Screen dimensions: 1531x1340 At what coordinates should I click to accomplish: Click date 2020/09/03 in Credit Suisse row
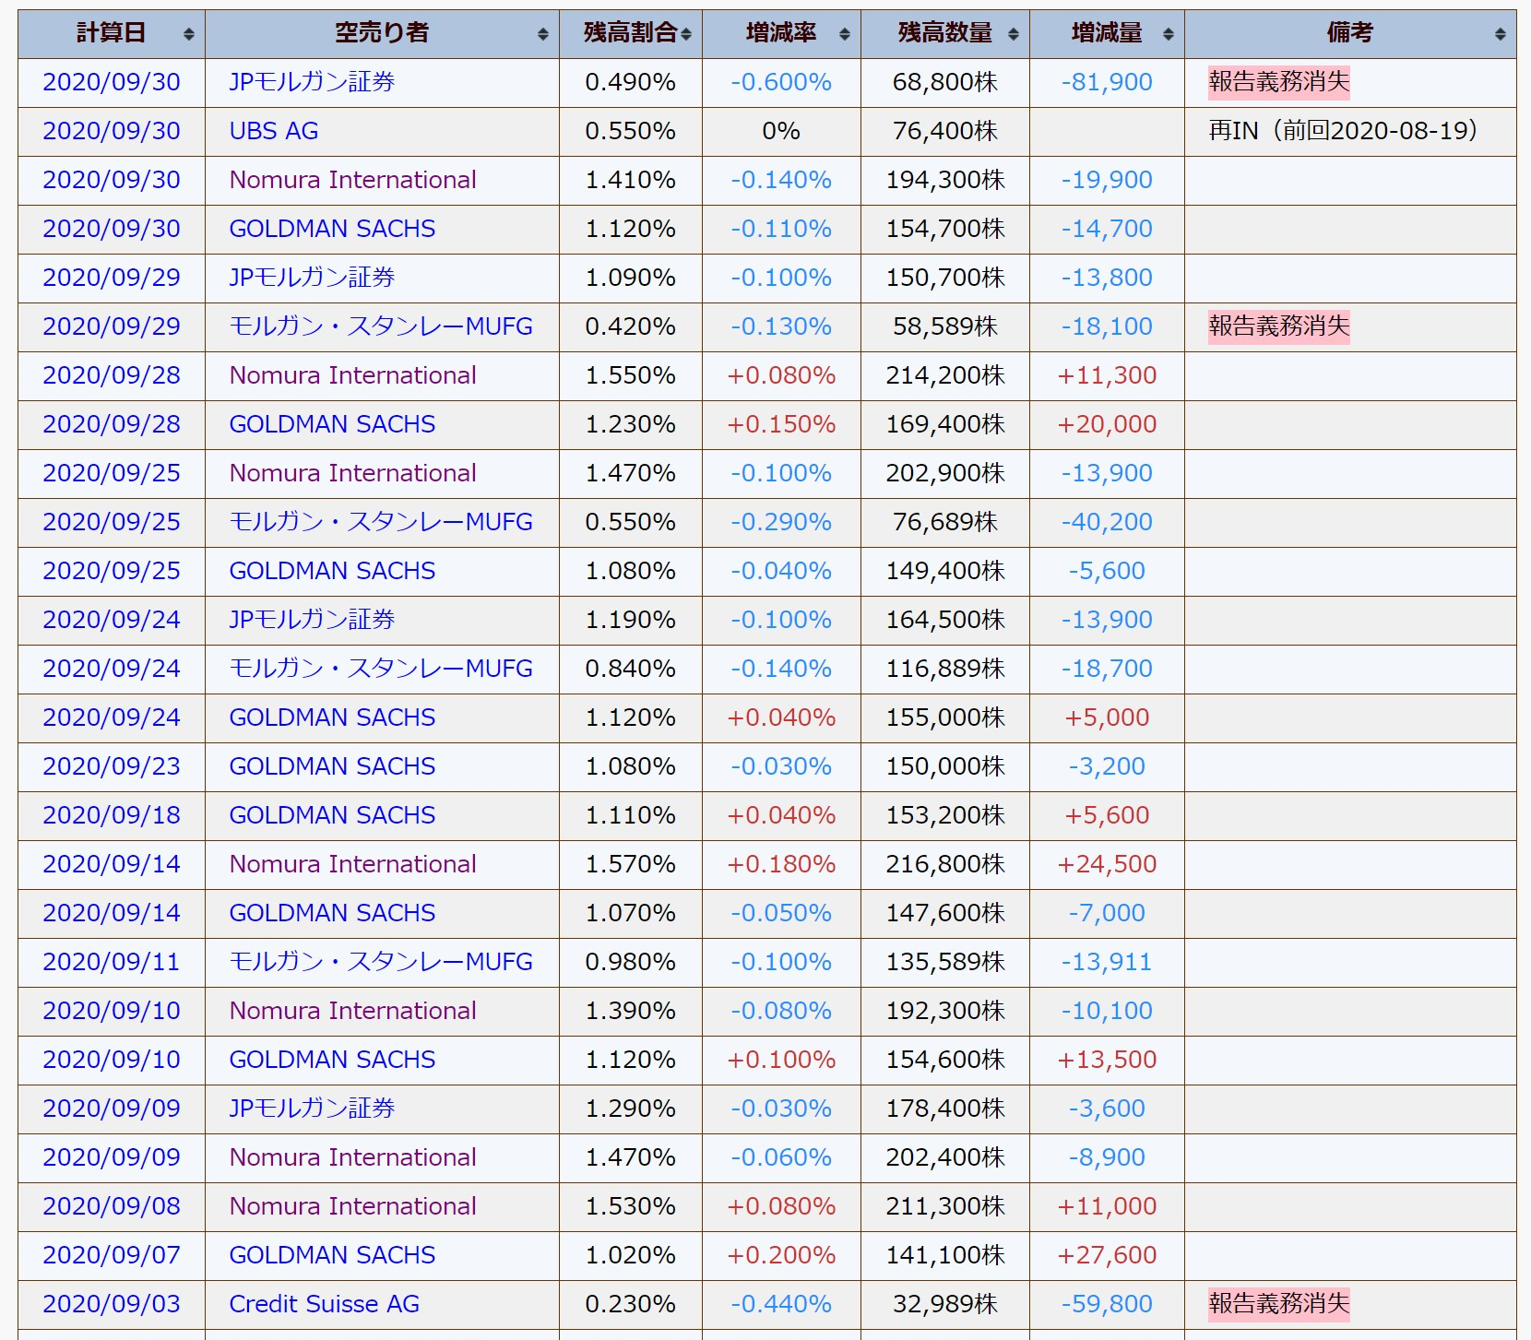point(112,1304)
